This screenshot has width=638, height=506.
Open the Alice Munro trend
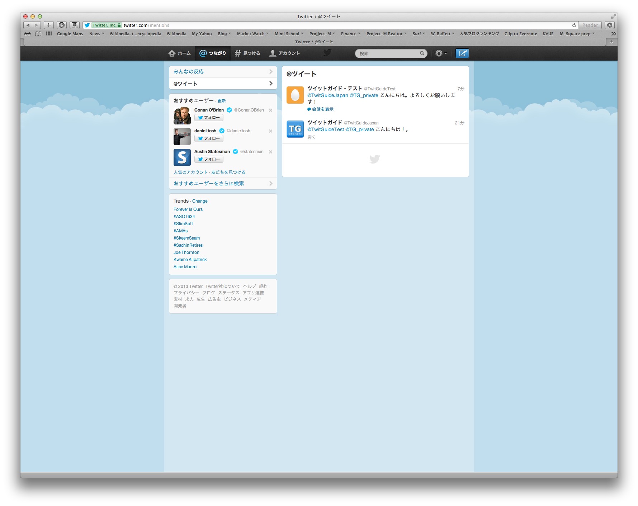coord(185,267)
